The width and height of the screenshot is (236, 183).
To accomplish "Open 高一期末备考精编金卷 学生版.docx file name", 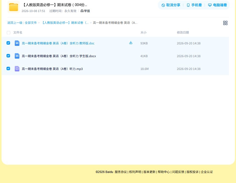I will pos(59,56).
